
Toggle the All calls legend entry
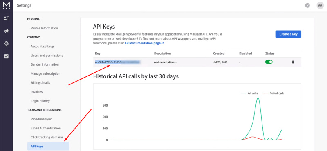[x=249, y=93]
